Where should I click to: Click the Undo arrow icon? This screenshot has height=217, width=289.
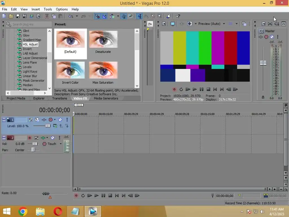(71, 16)
